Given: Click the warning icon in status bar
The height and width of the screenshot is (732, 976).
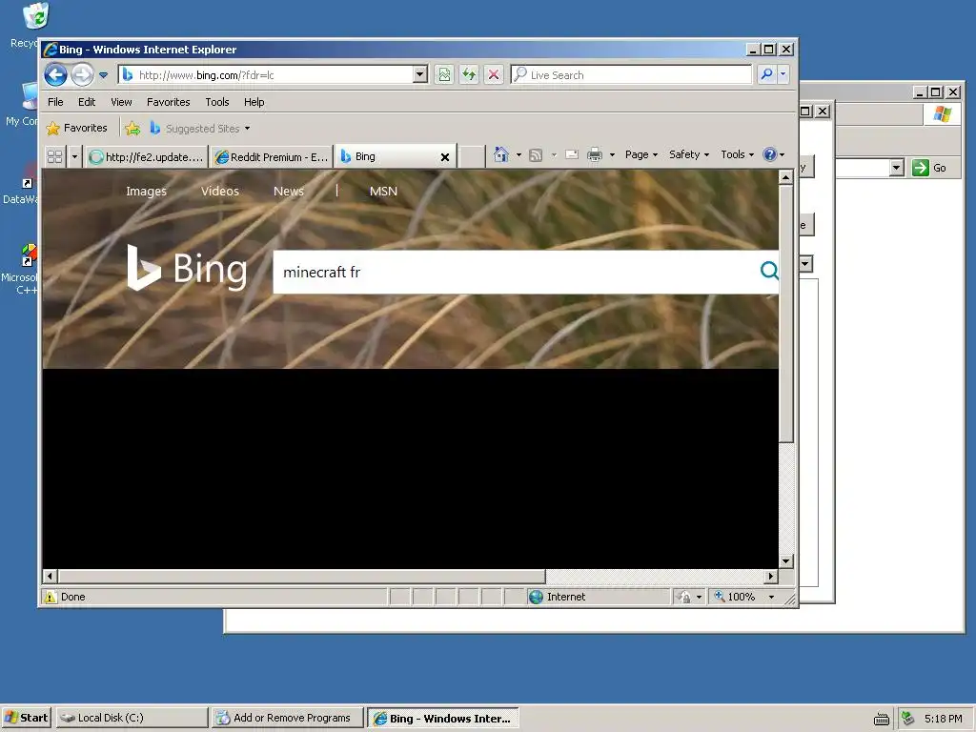Looking at the screenshot, I should pos(51,597).
